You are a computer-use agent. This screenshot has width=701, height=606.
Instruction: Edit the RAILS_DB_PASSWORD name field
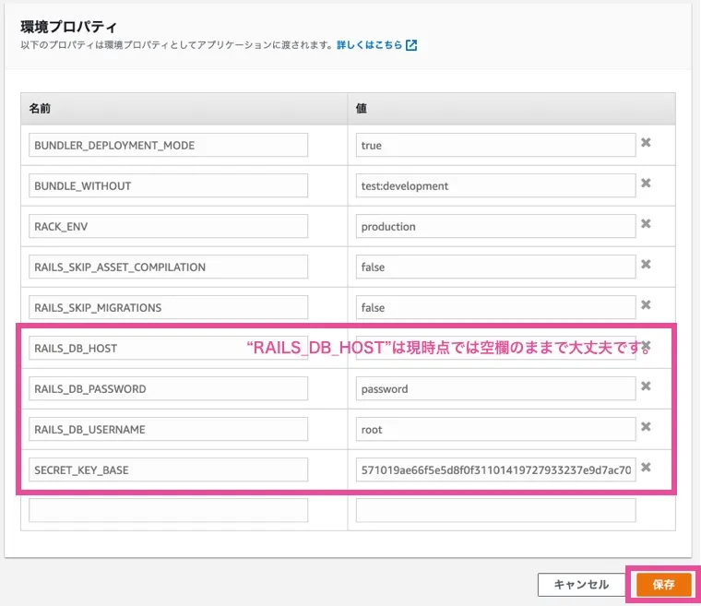[x=168, y=388]
